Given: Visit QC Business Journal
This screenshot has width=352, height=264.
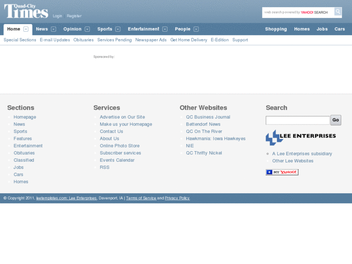Looking at the screenshot, I should (x=208, y=117).
